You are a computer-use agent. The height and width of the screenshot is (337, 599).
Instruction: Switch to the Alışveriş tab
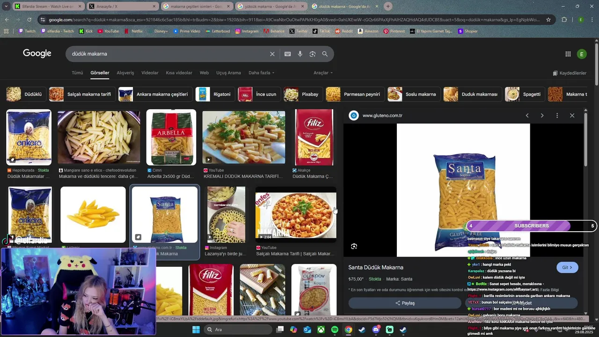tap(125, 73)
